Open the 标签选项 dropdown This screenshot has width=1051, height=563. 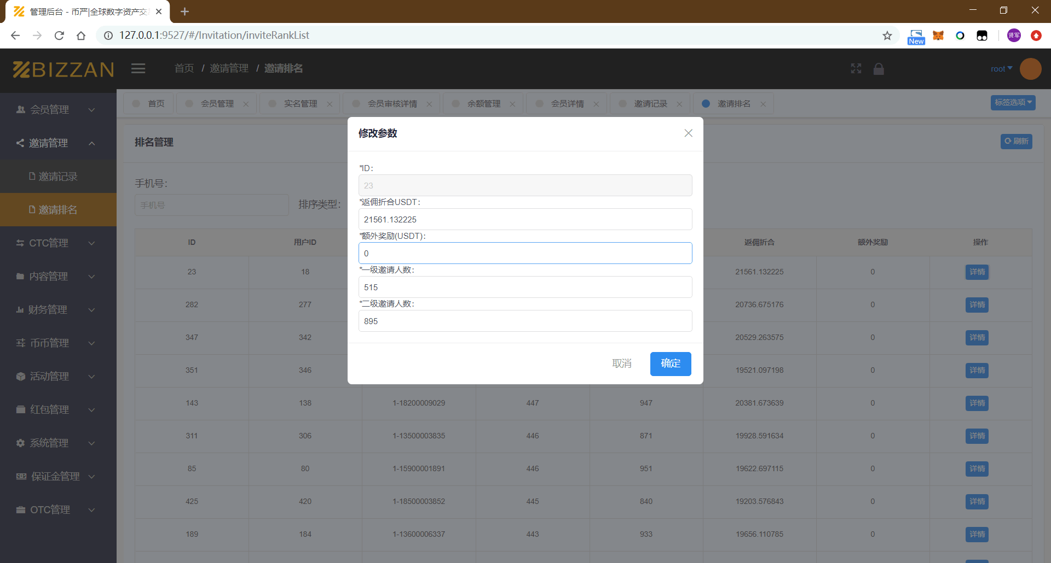1013,103
